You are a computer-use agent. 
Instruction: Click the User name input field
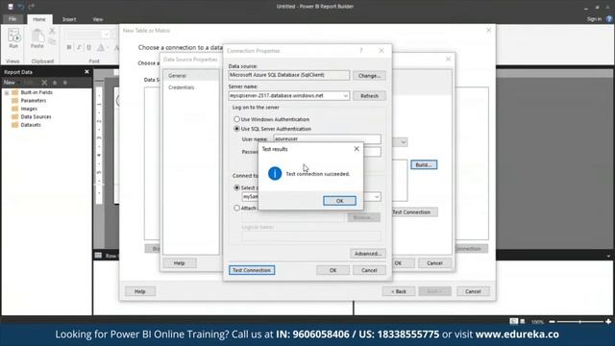[327, 138]
